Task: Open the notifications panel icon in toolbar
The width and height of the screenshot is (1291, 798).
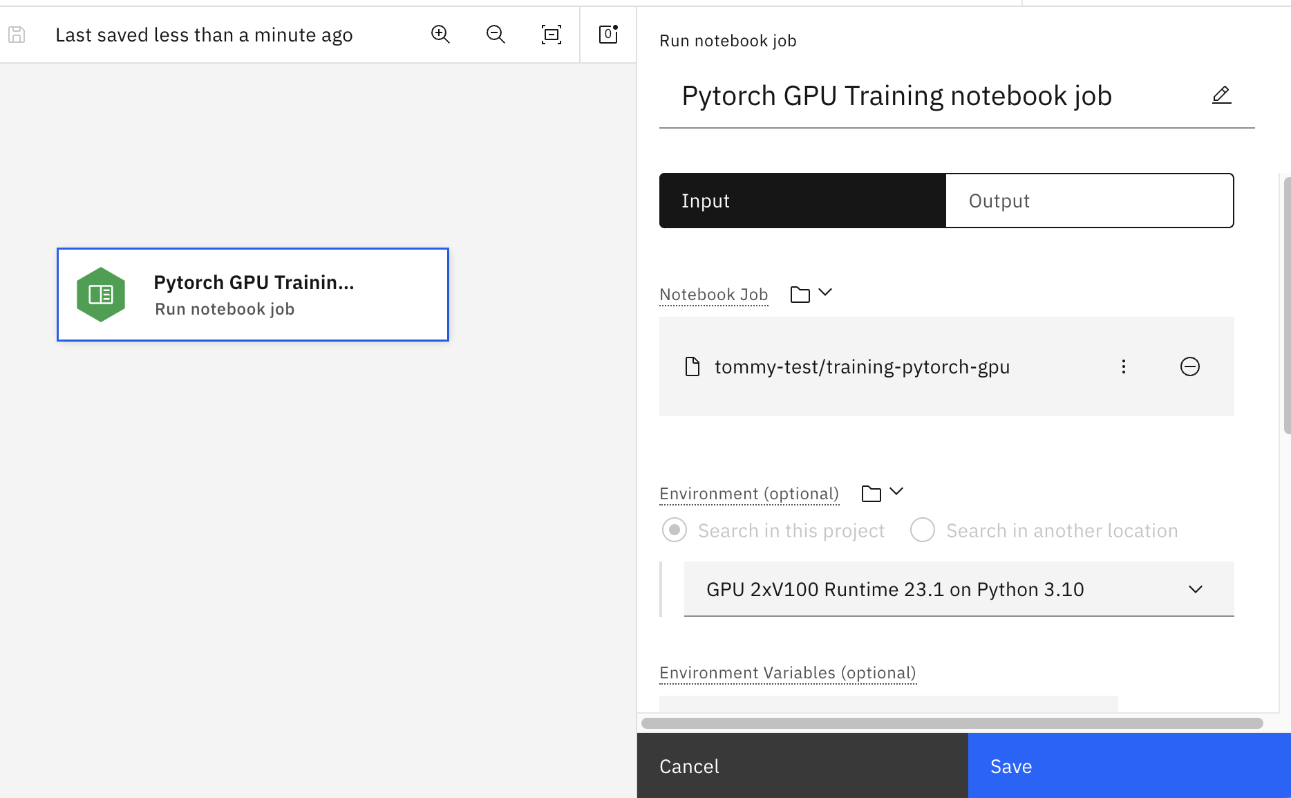Action: (x=608, y=35)
